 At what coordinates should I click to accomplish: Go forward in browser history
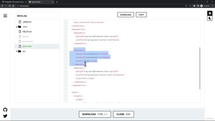point(6,6)
